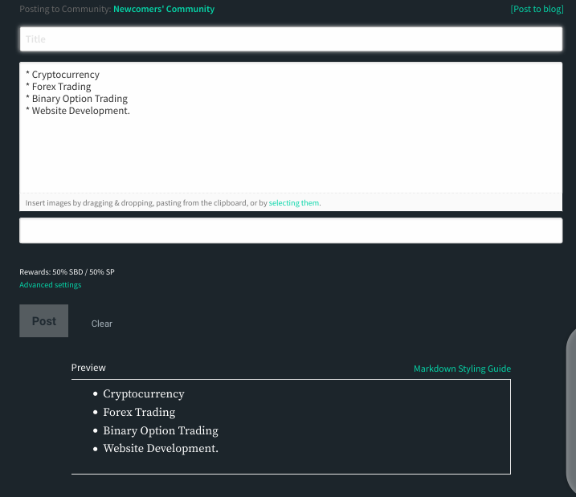The image size is (576, 497).
Task: Open the selecting them image upload link
Action: pos(294,202)
